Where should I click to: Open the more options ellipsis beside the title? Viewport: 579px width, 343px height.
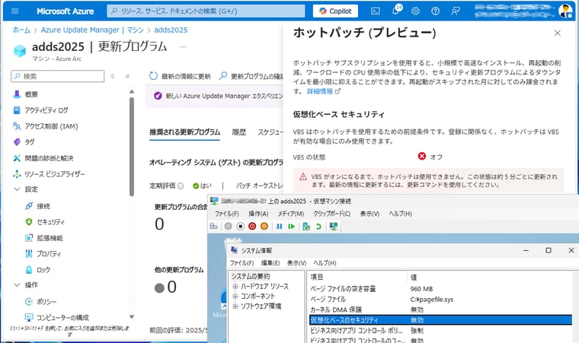point(183,47)
